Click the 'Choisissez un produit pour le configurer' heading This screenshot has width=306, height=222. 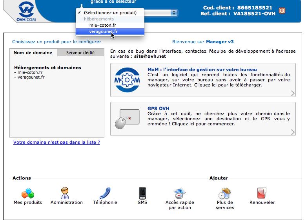pos(56,42)
